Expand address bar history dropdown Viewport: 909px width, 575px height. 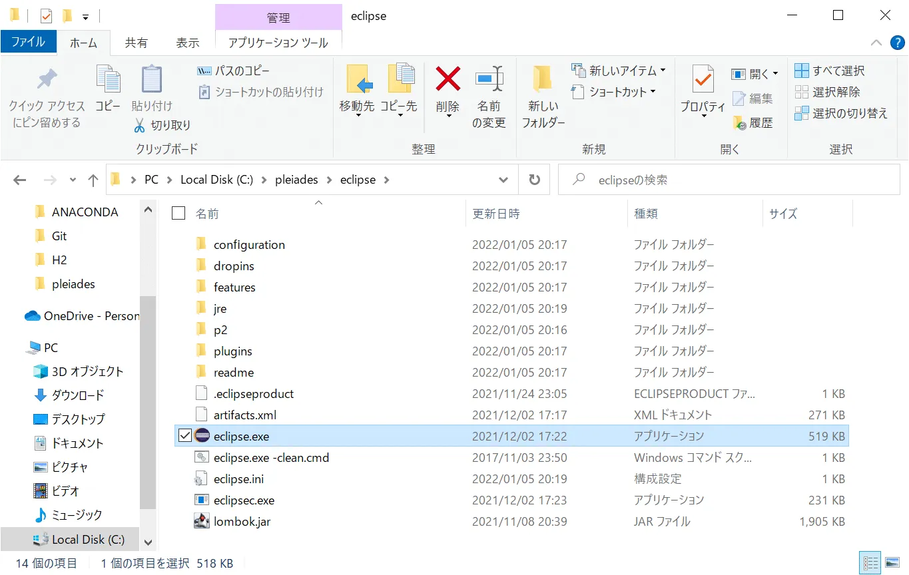(x=503, y=180)
